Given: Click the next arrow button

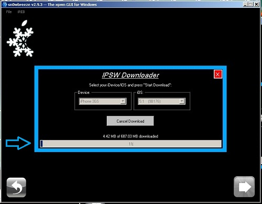Looking at the screenshot, I should pyautogui.click(x=244, y=187).
